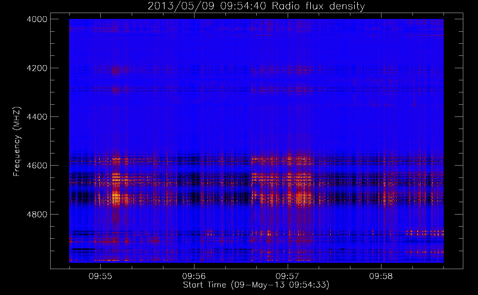Screen dimensions: 478x295
Task: Select the 'Frequency (MHZ)' y-axis label
Action: pyautogui.click(x=17, y=142)
